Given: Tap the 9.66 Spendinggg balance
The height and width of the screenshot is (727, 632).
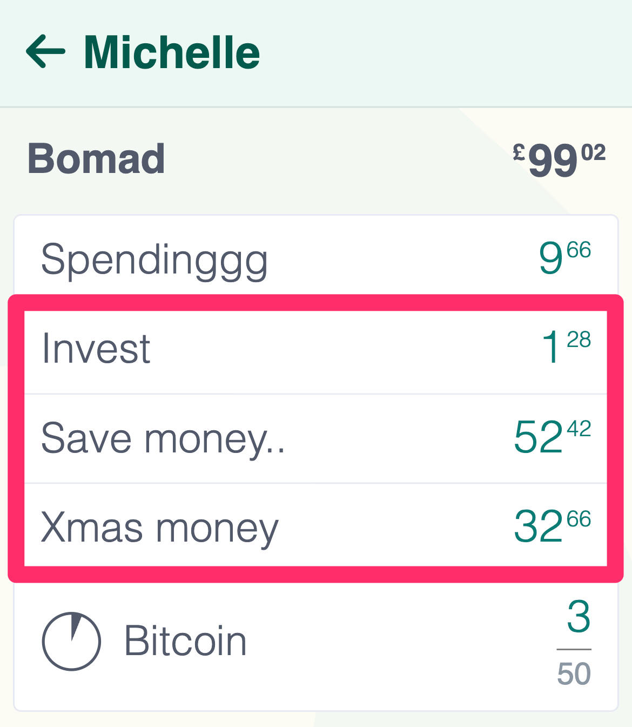Looking at the screenshot, I should click(x=564, y=258).
